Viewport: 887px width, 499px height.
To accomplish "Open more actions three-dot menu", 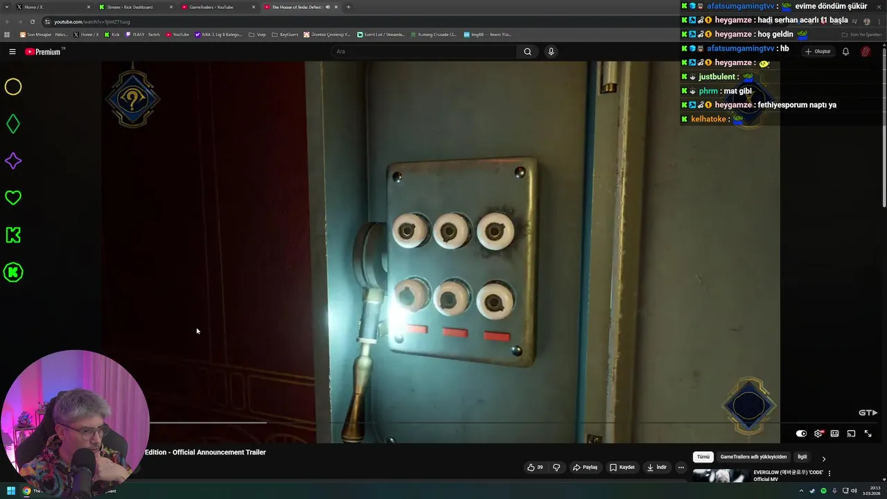I will pos(680,467).
